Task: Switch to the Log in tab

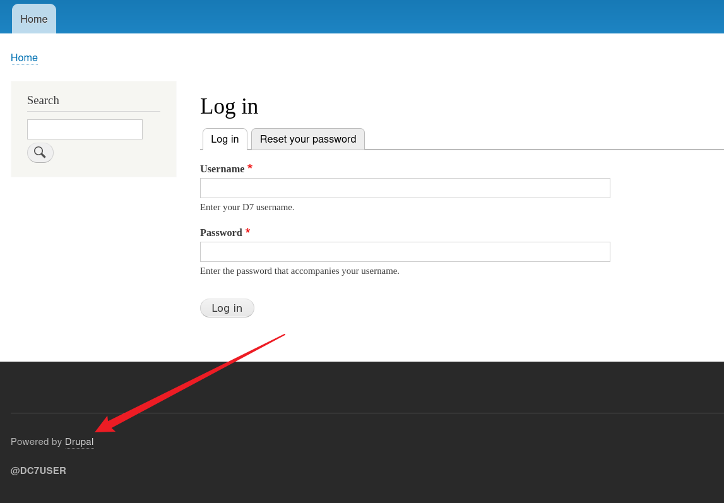Action: coord(225,139)
